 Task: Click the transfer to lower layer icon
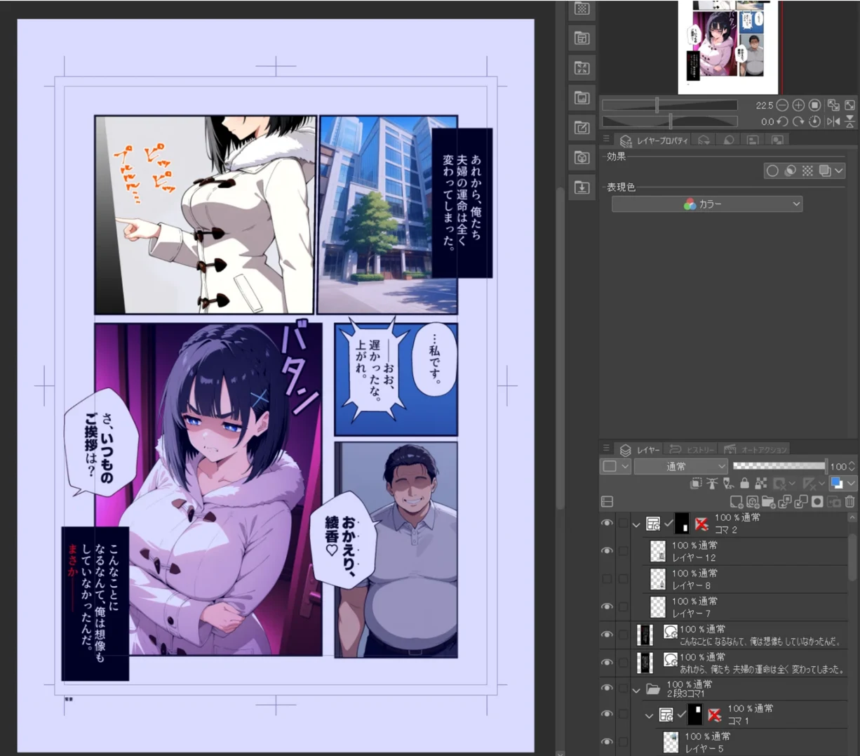tap(785, 502)
